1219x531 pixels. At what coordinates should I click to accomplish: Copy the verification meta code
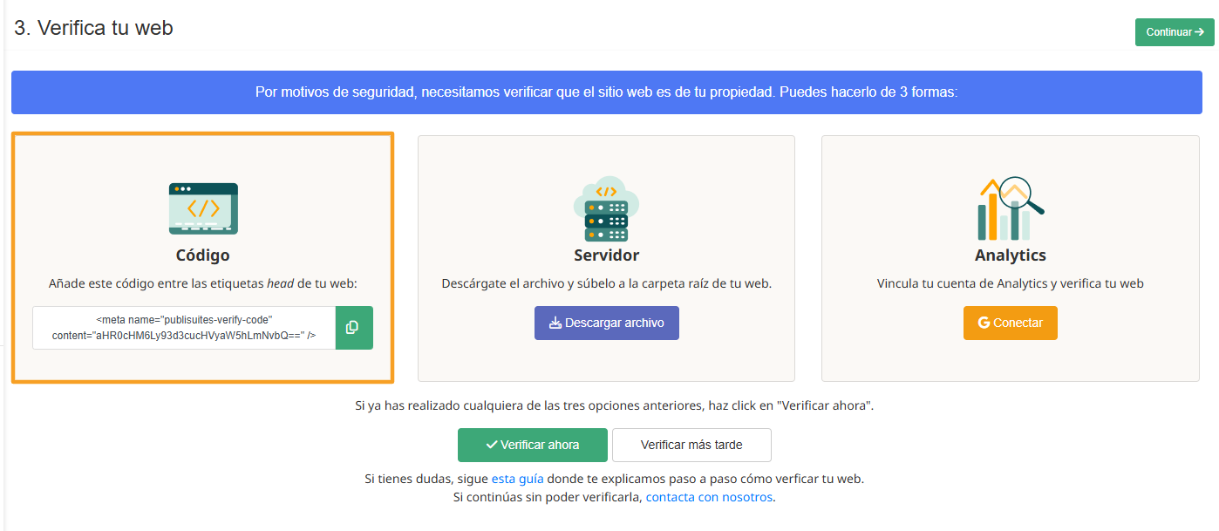[x=353, y=328]
